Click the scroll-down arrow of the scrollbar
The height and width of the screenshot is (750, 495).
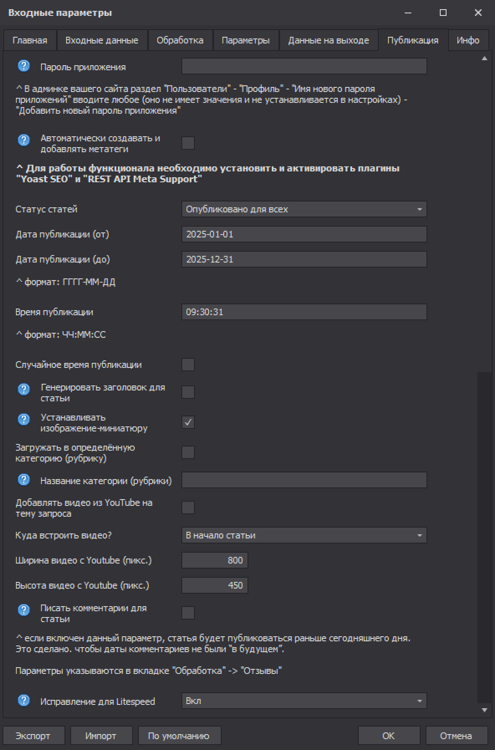click(485, 710)
